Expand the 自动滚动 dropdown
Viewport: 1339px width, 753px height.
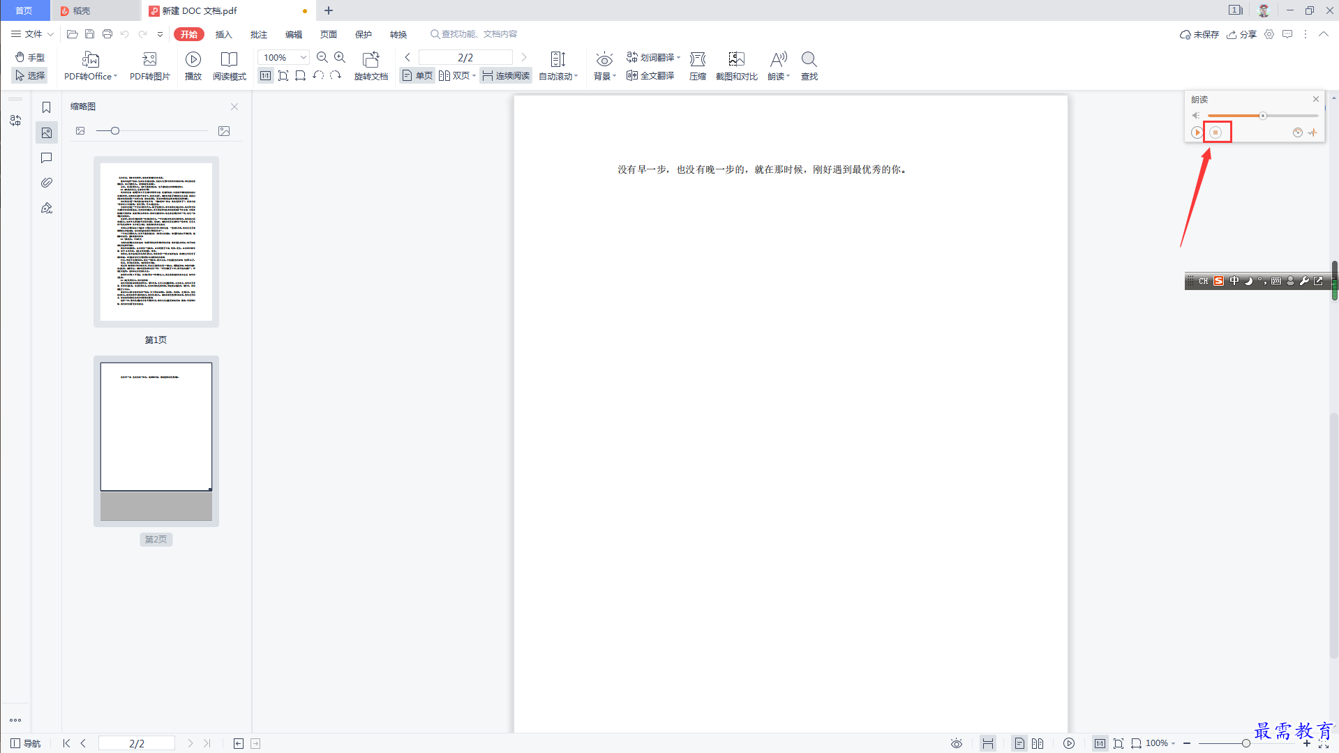pyautogui.click(x=576, y=77)
